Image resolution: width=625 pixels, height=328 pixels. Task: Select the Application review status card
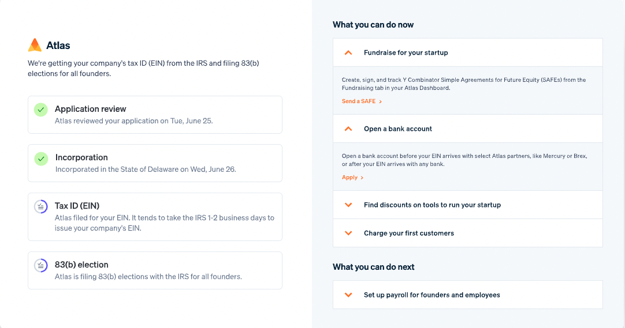click(155, 115)
